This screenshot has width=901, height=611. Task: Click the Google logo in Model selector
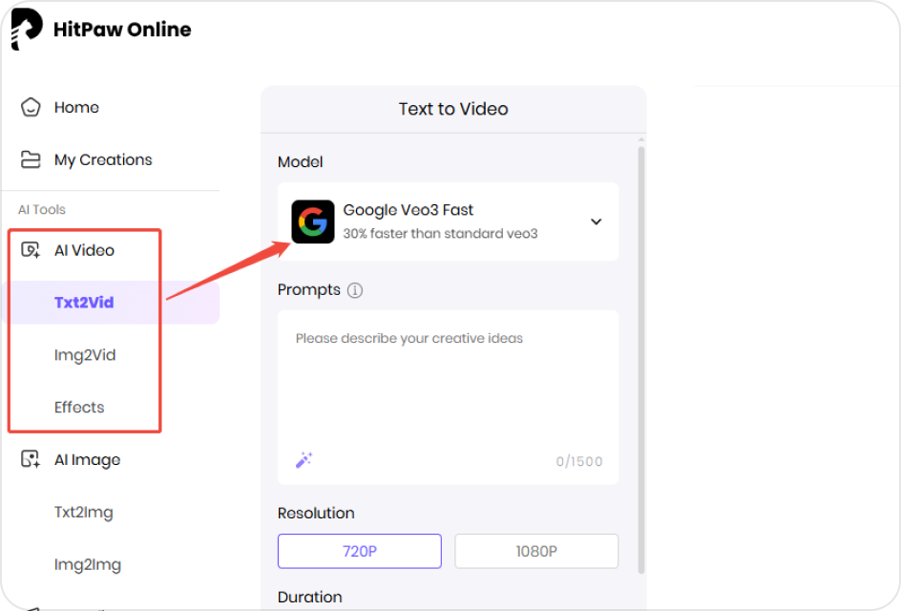tap(313, 221)
